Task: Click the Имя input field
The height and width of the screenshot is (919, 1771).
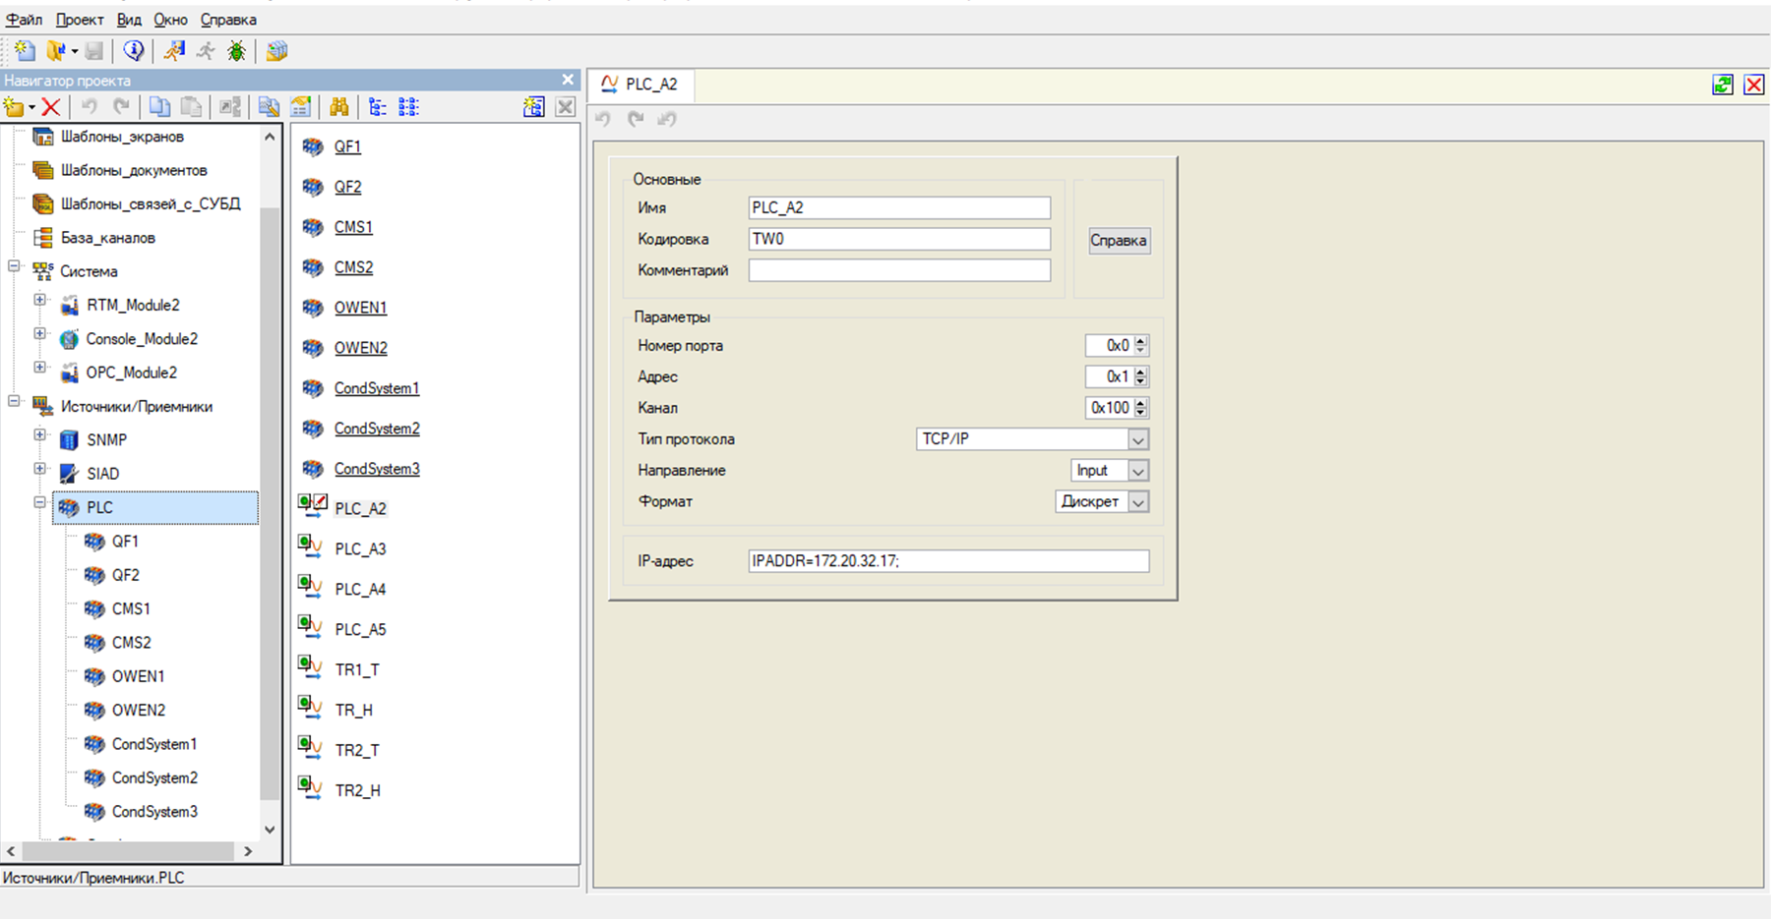Action: click(x=899, y=207)
